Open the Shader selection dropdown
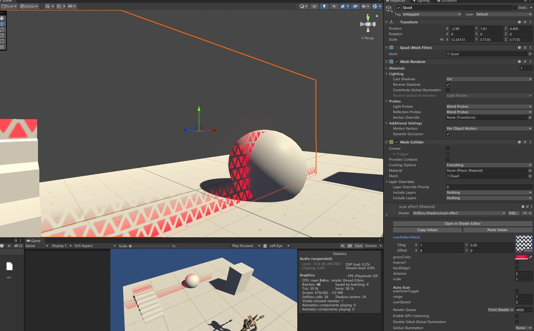The width and height of the screenshot is (534, 331). point(459,213)
